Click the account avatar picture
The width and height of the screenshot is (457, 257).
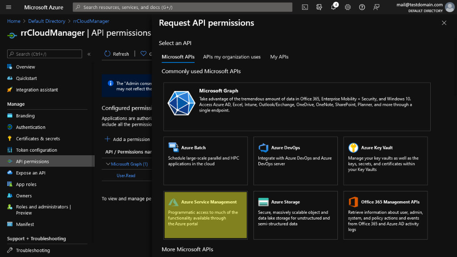click(x=450, y=7)
